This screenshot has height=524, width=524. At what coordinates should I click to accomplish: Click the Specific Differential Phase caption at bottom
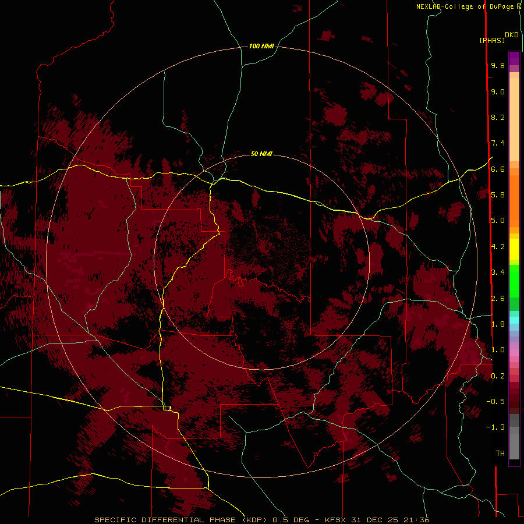click(261, 520)
